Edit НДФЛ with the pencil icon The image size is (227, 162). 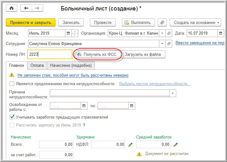pyautogui.click(x=130, y=145)
